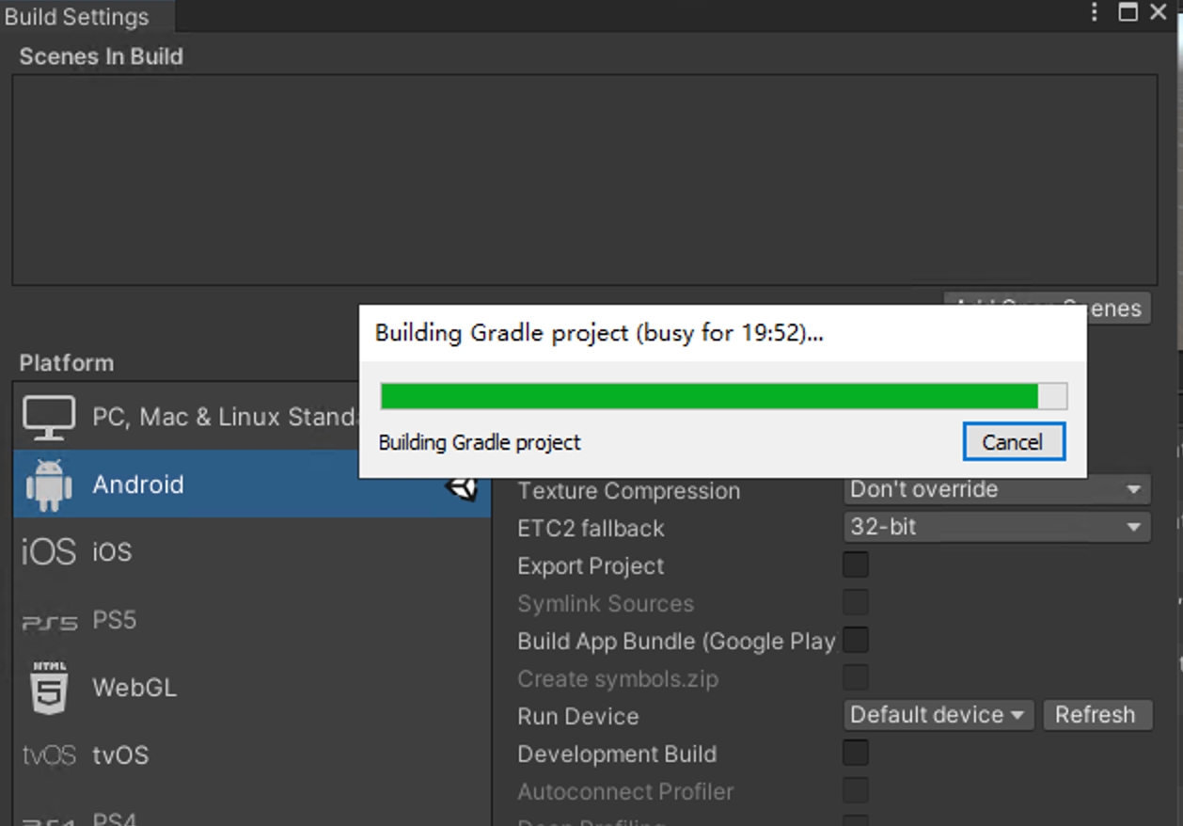
Task: Click the PS5 logo icon
Action: point(49,622)
